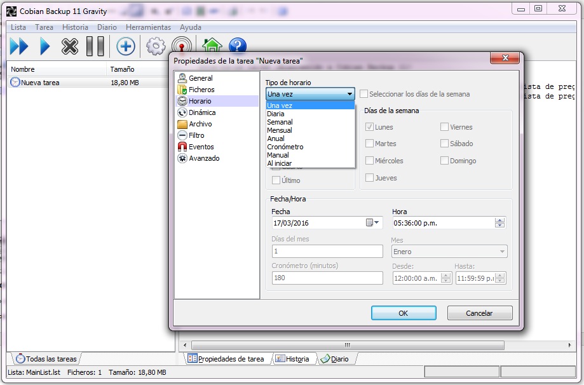584x385 pixels.
Task: Toggle the Viernes checkbox
Action: click(444, 127)
